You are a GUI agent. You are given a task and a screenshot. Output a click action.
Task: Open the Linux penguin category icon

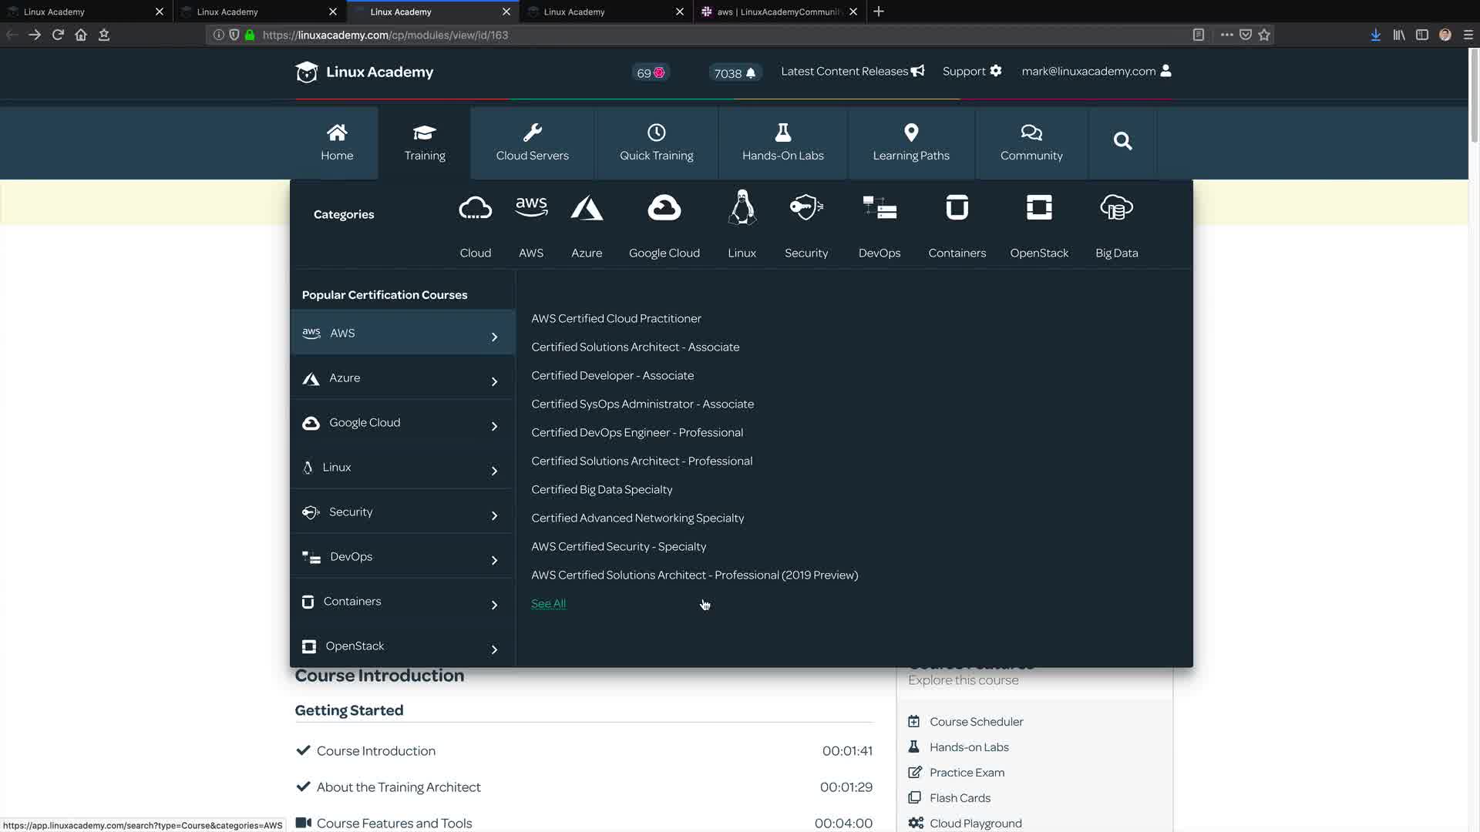(x=742, y=208)
